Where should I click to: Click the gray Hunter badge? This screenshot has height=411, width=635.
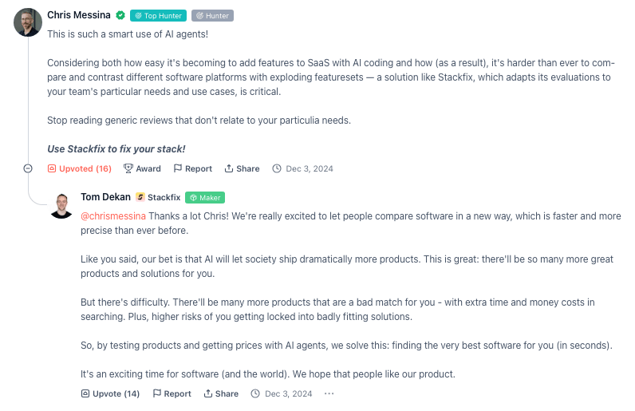click(213, 15)
